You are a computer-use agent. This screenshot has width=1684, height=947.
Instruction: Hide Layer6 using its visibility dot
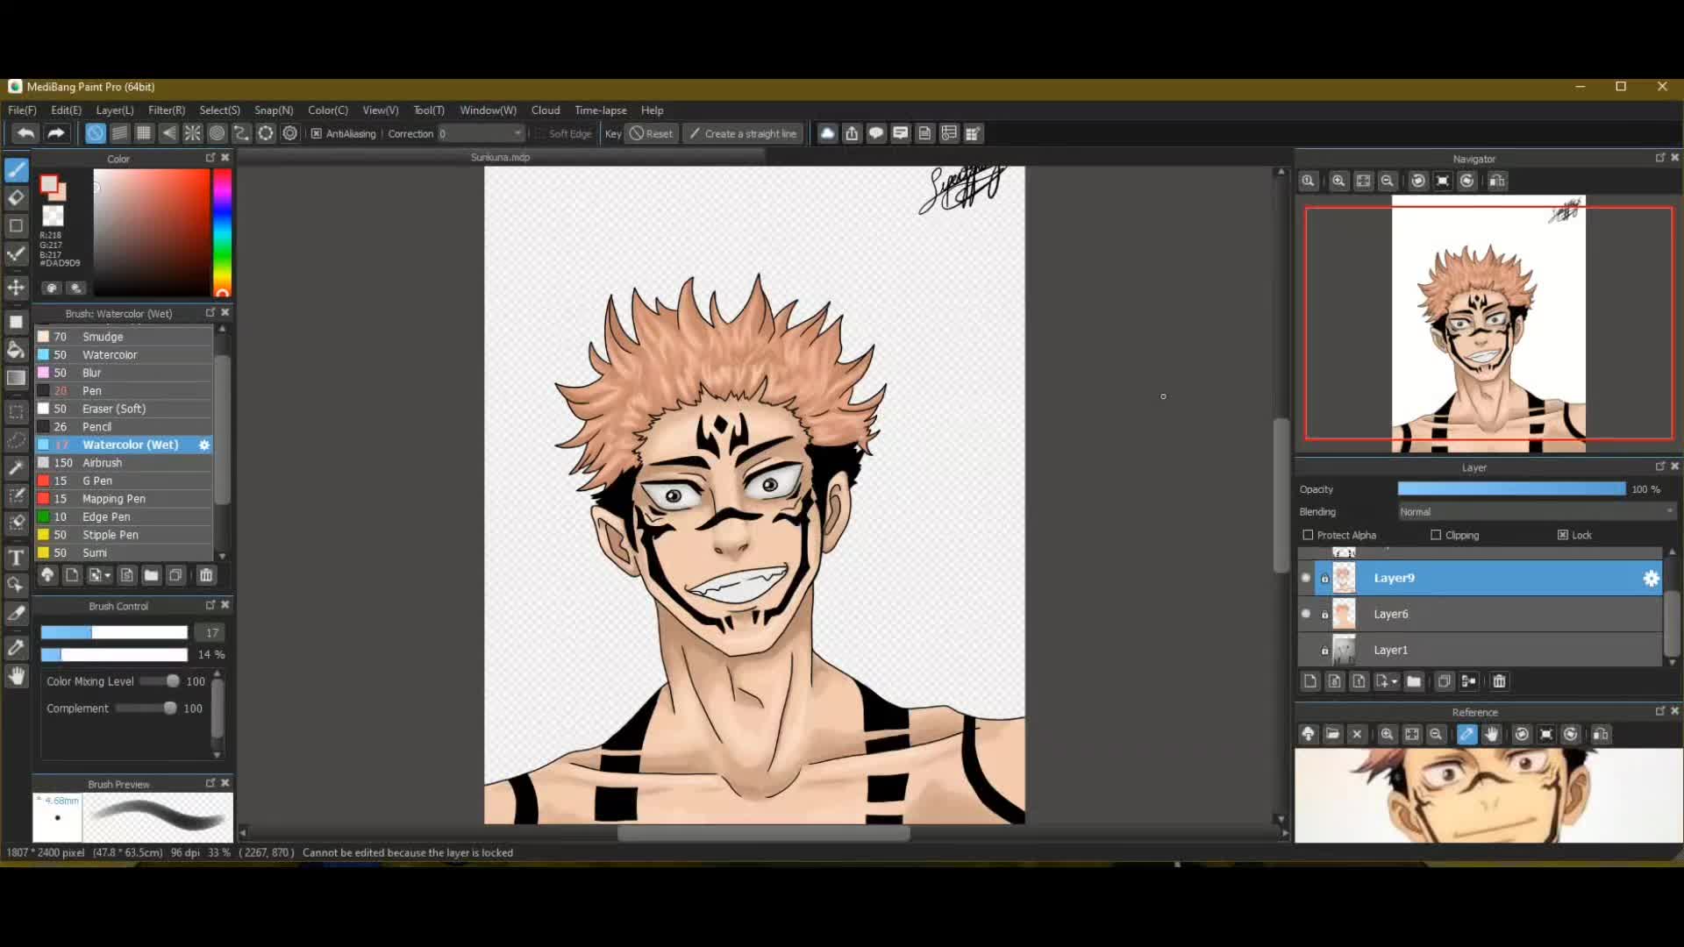click(x=1306, y=614)
